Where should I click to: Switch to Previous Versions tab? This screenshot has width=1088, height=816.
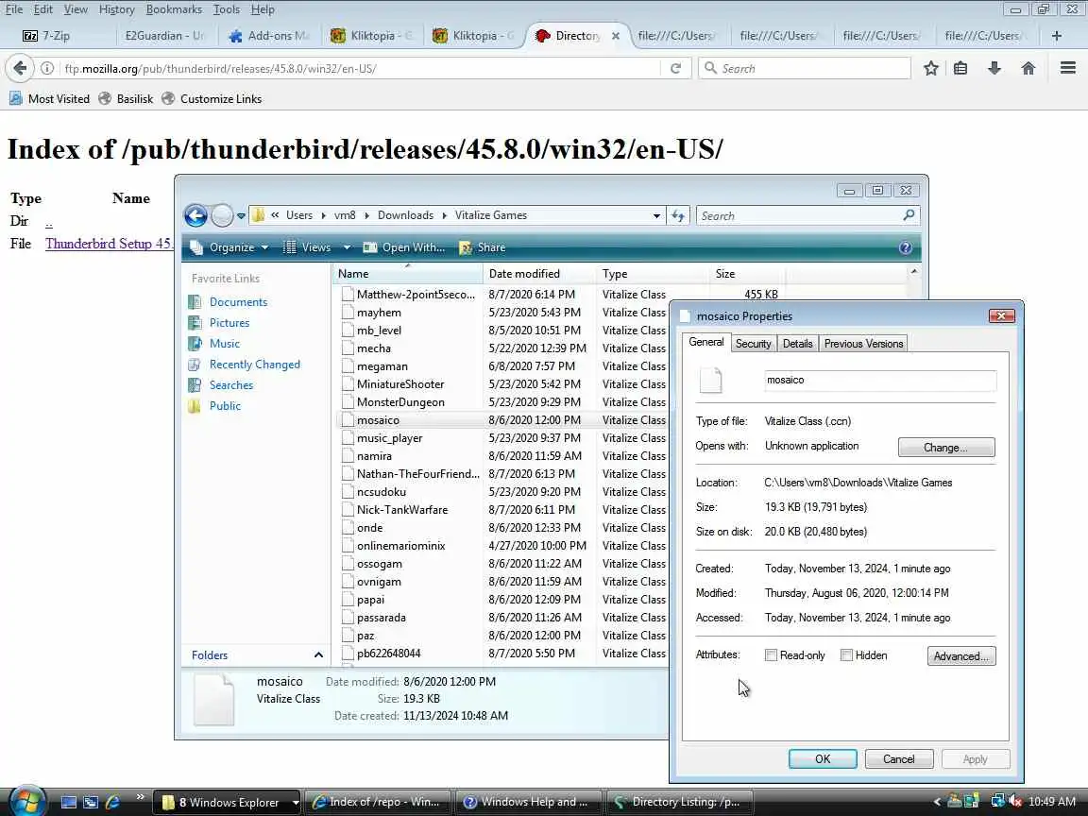coord(863,344)
